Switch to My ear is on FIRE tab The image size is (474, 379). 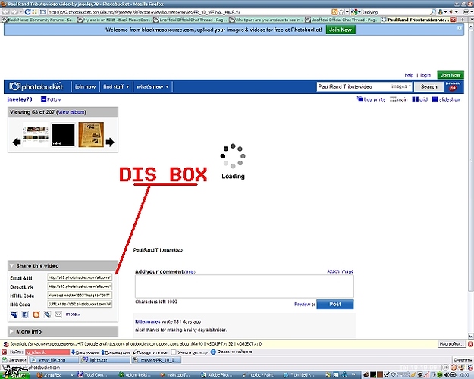coord(114,20)
